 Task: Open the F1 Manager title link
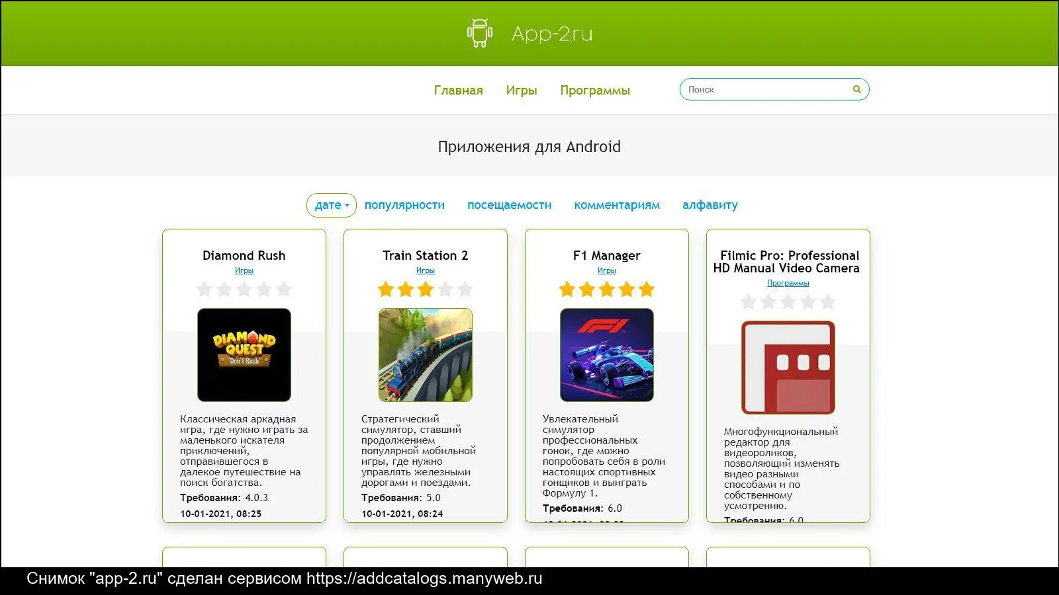[607, 255]
